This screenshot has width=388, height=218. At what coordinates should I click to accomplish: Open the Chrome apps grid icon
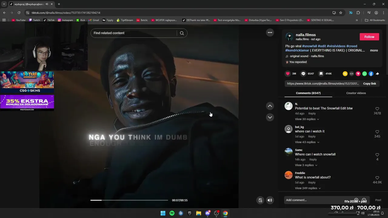click(4, 20)
